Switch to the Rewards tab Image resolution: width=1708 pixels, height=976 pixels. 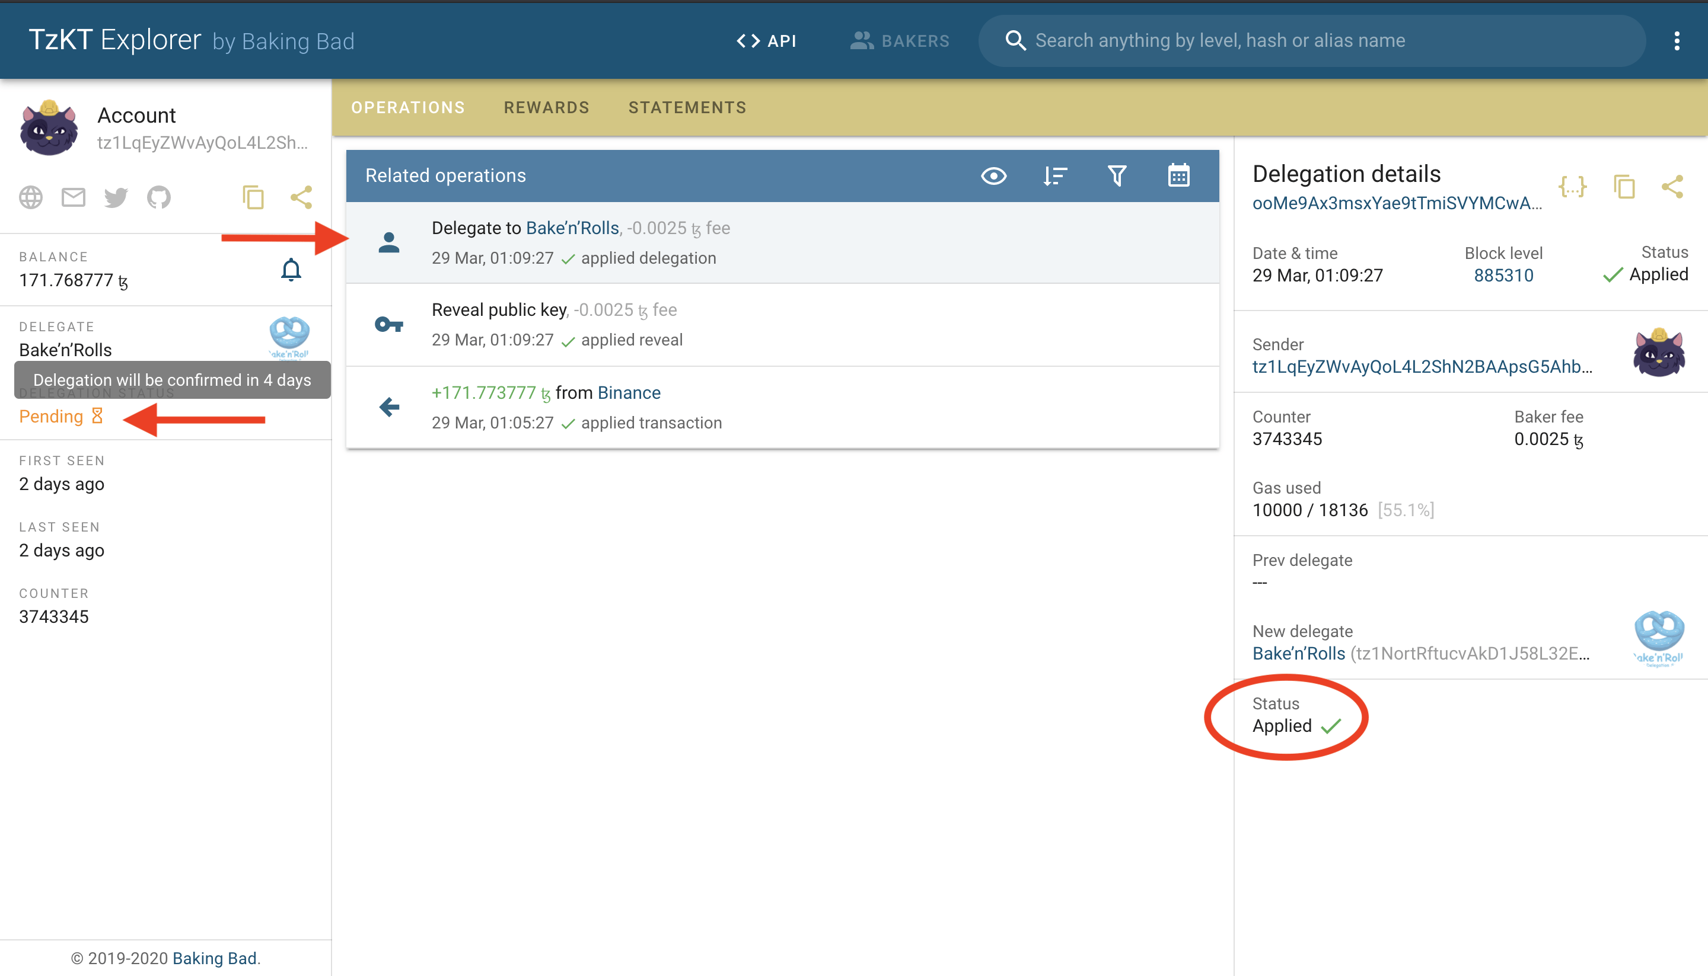click(x=547, y=108)
